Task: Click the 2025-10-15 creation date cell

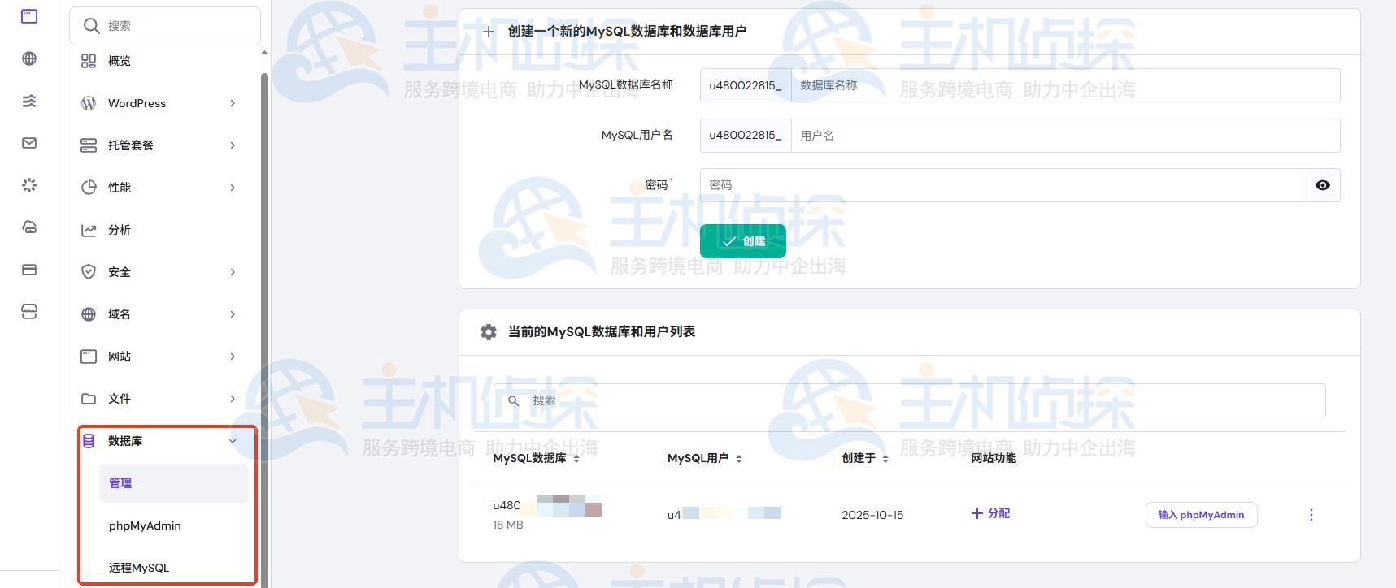Action: [872, 515]
